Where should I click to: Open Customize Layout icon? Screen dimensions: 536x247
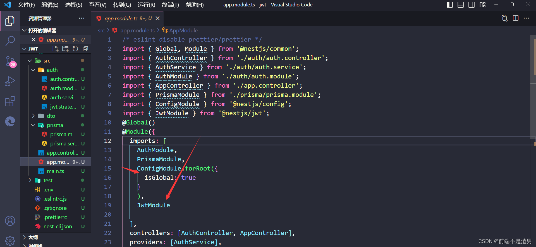tap(483, 5)
